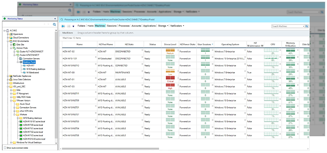Click the Cloud Connections tree icon
Image resolution: width=327 pixels, height=153 pixels.
pyautogui.click(x=11, y=38)
